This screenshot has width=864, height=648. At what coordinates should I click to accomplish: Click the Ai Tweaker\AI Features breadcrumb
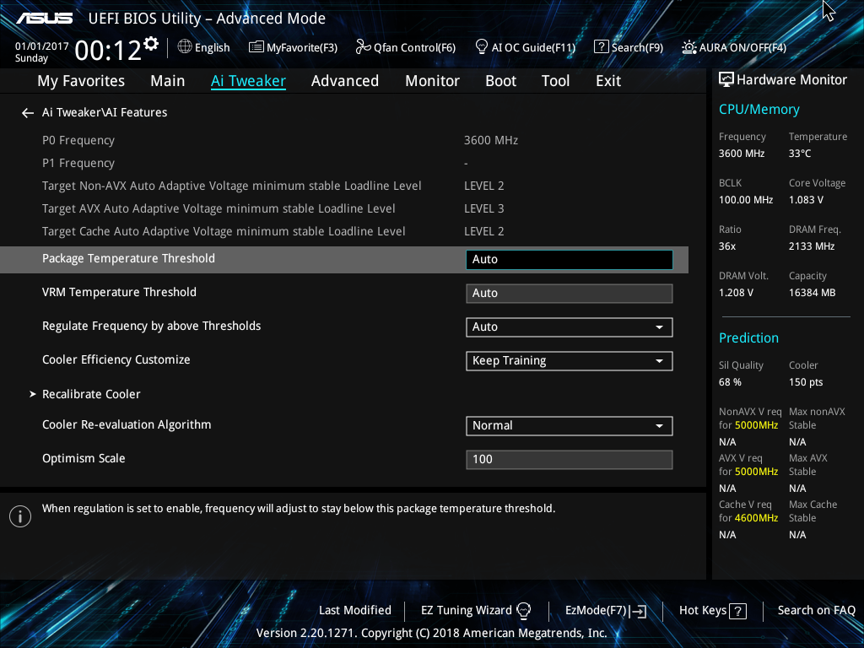tap(105, 112)
